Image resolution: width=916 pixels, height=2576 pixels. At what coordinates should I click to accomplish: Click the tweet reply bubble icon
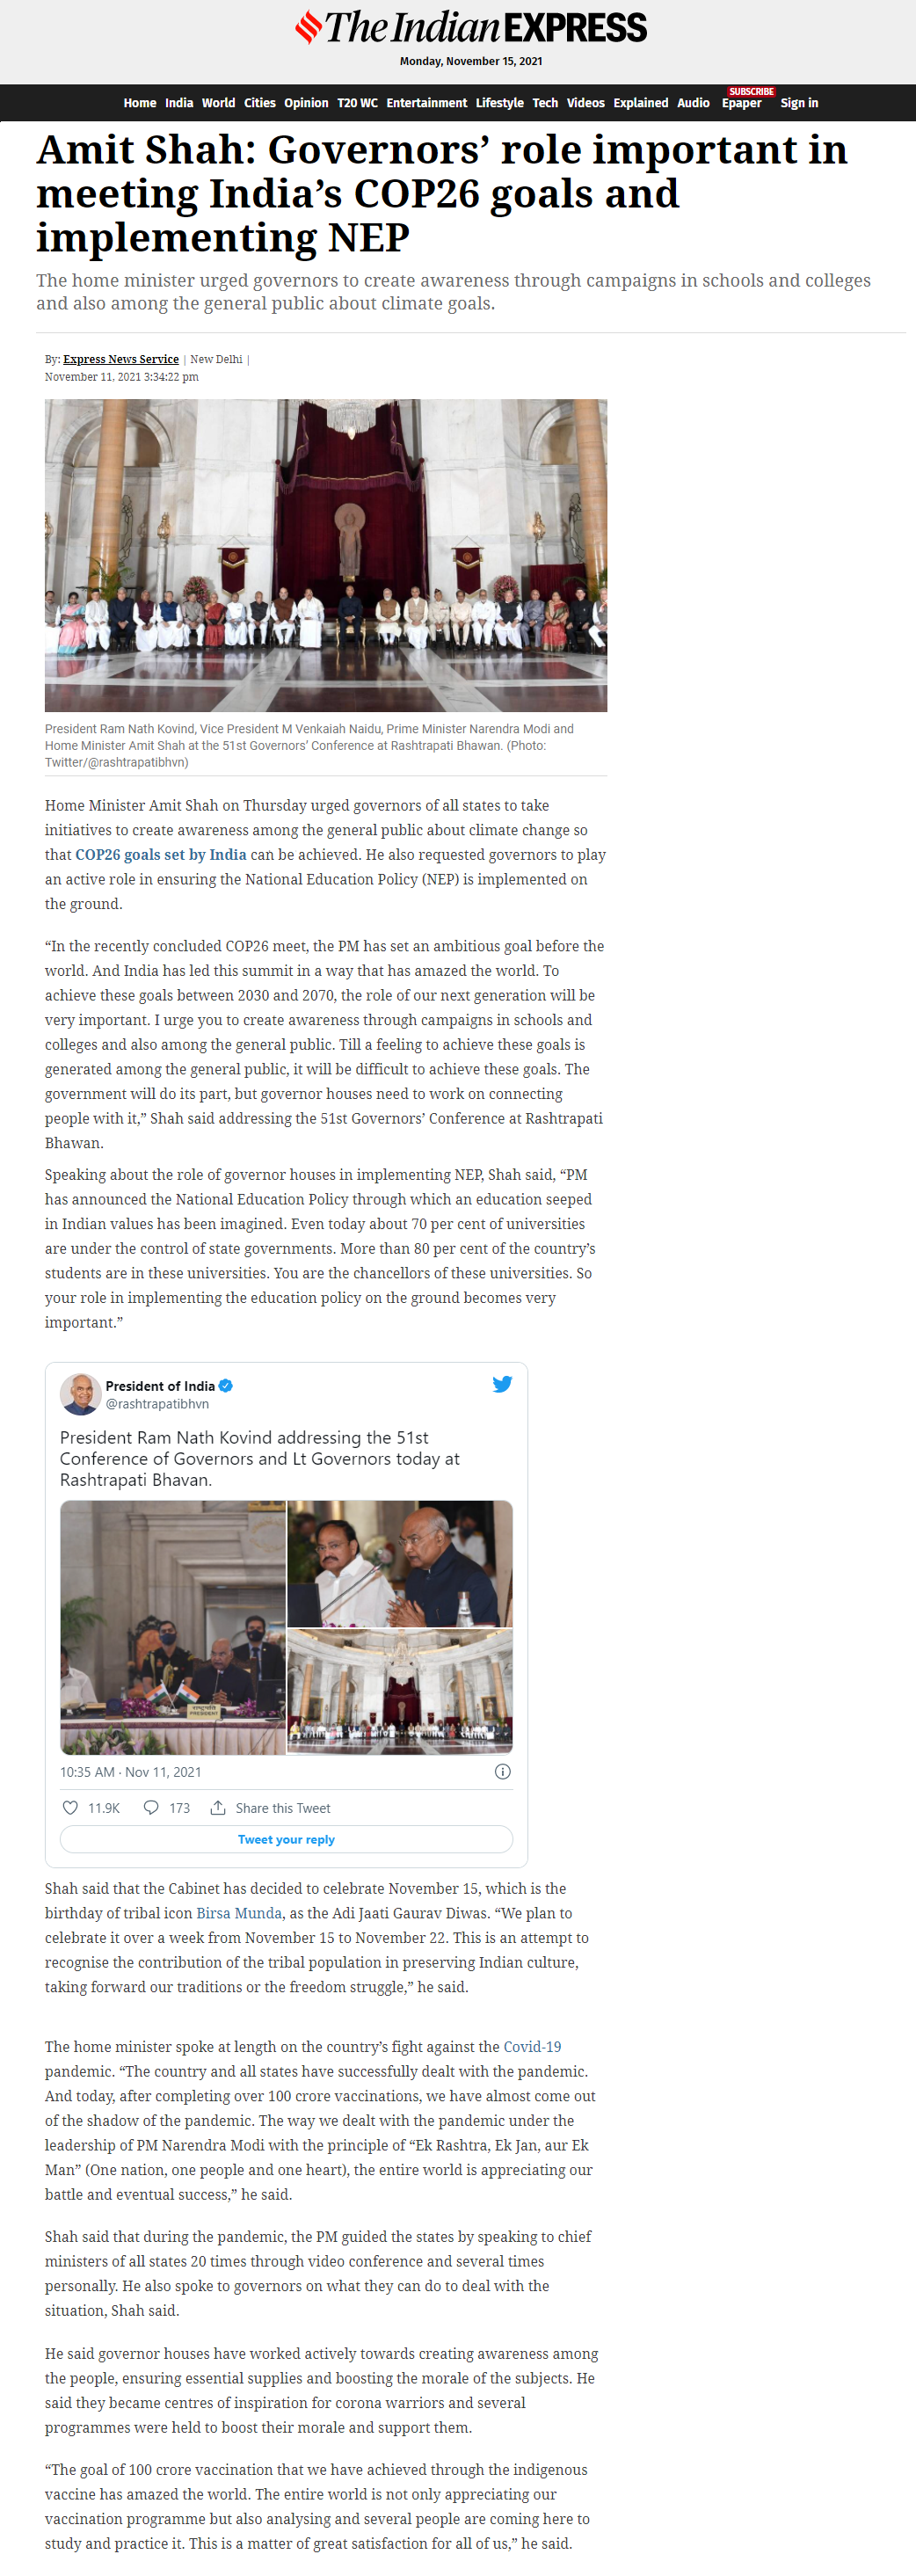coord(151,1808)
